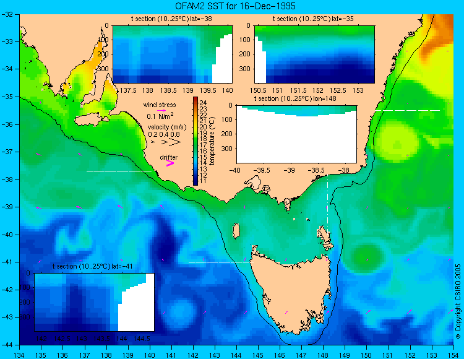Viewport: 464px width, 359px height.
Task: Click the "142.5" tick on the lat=-41 inset
Action: pyautogui.click(x=62, y=339)
